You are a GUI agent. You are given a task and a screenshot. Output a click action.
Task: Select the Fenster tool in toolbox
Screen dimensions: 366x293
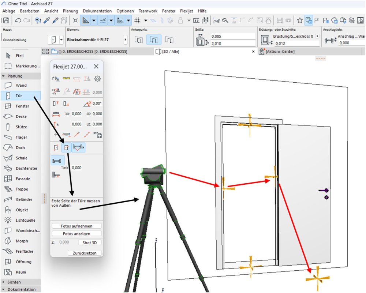(x=20, y=106)
